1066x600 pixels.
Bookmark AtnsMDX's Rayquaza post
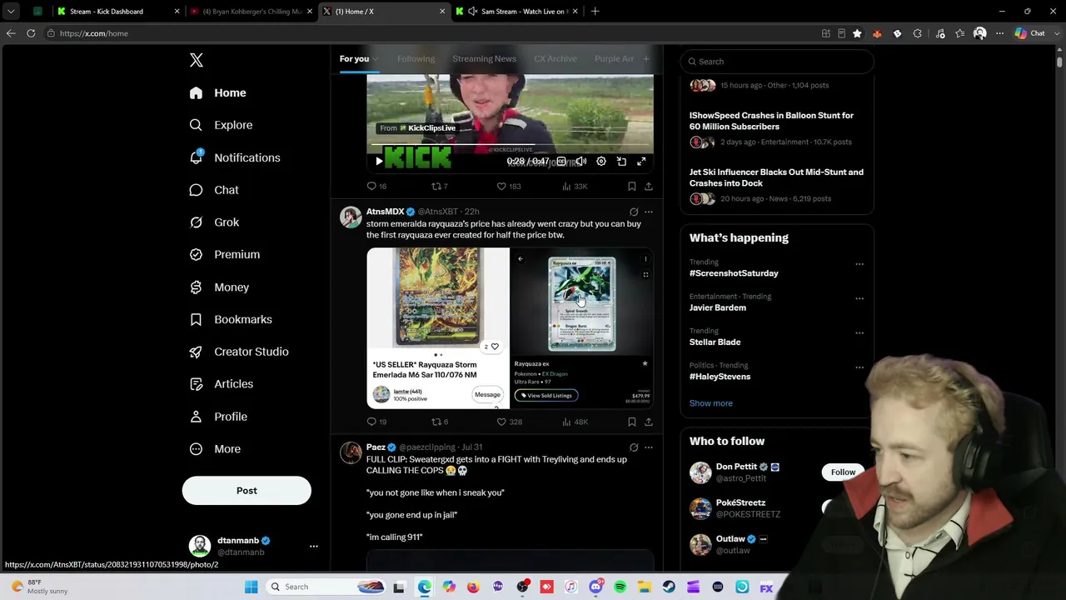632,422
